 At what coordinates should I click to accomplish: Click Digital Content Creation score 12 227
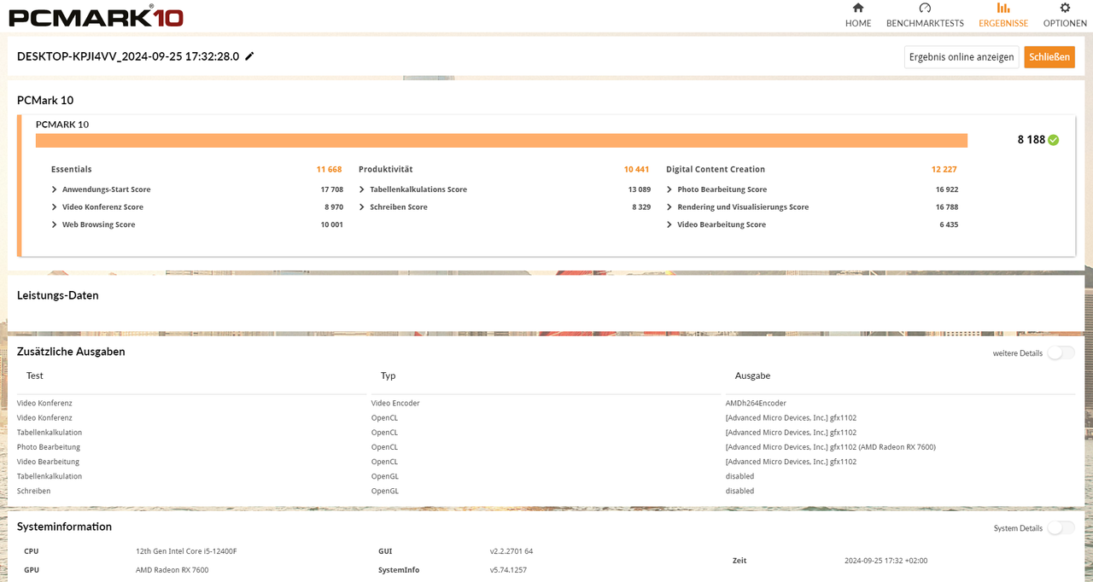944,169
